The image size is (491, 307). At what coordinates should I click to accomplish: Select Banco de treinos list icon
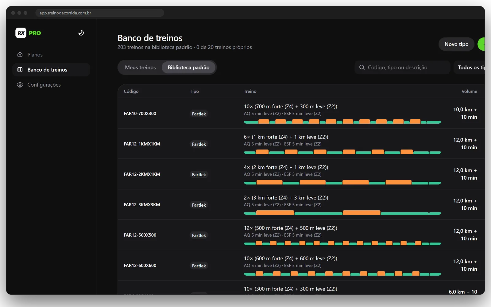(20, 70)
